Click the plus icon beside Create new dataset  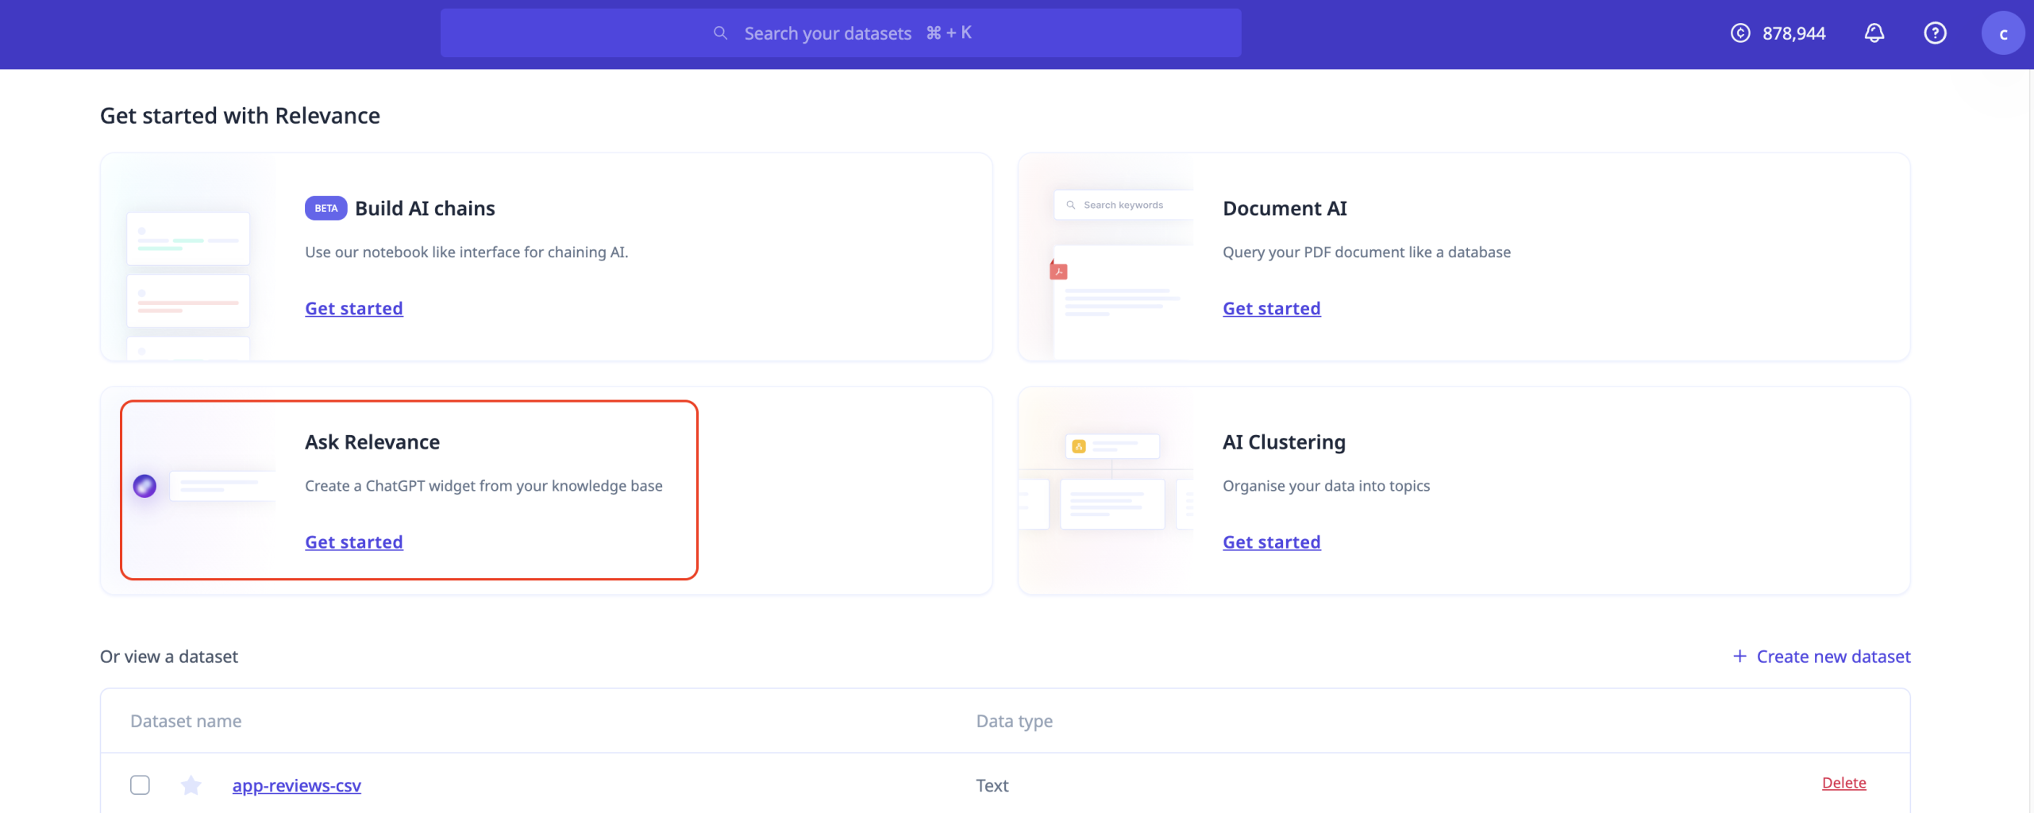tap(1739, 656)
